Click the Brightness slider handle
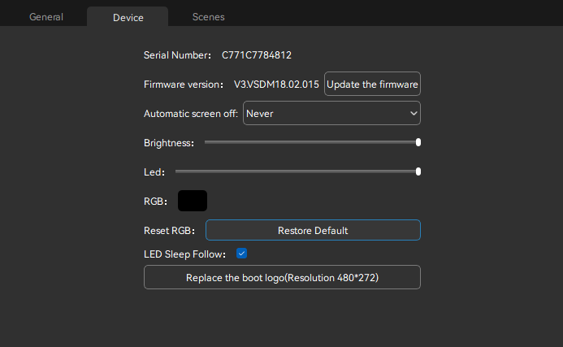 [x=418, y=142]
